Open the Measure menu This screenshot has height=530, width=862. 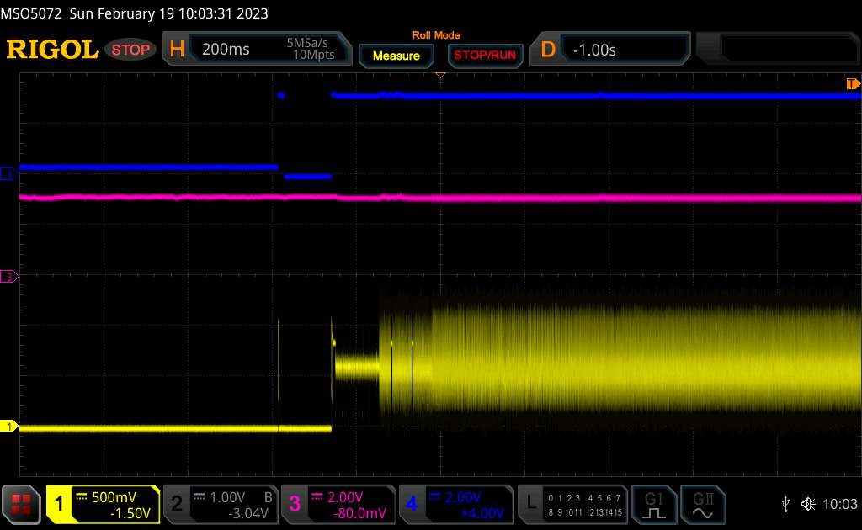pyautogui.click(x=396, y=56)
